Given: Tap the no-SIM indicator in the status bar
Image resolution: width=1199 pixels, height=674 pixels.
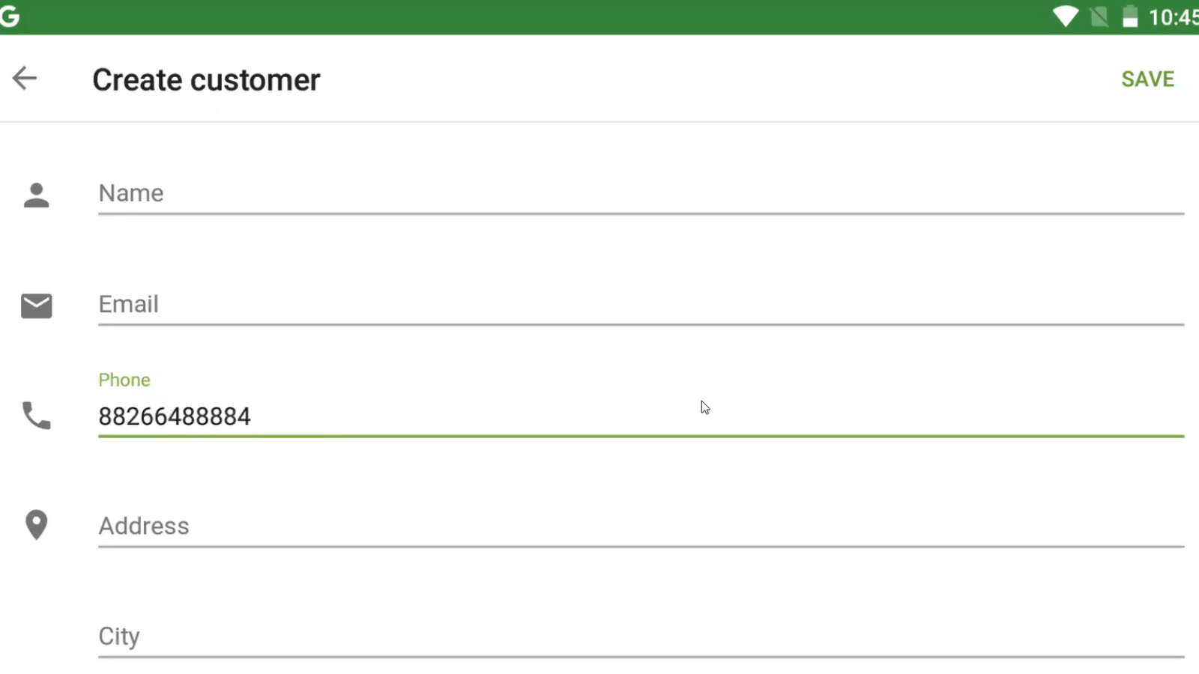Looking at the screenshot, I should pos(1099,16).
